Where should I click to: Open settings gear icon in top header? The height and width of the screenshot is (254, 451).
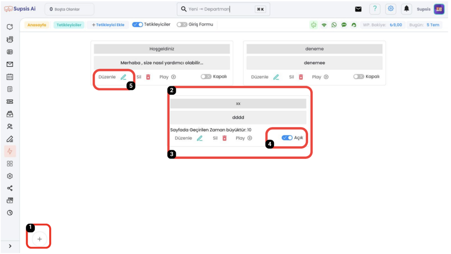(391, 9)
